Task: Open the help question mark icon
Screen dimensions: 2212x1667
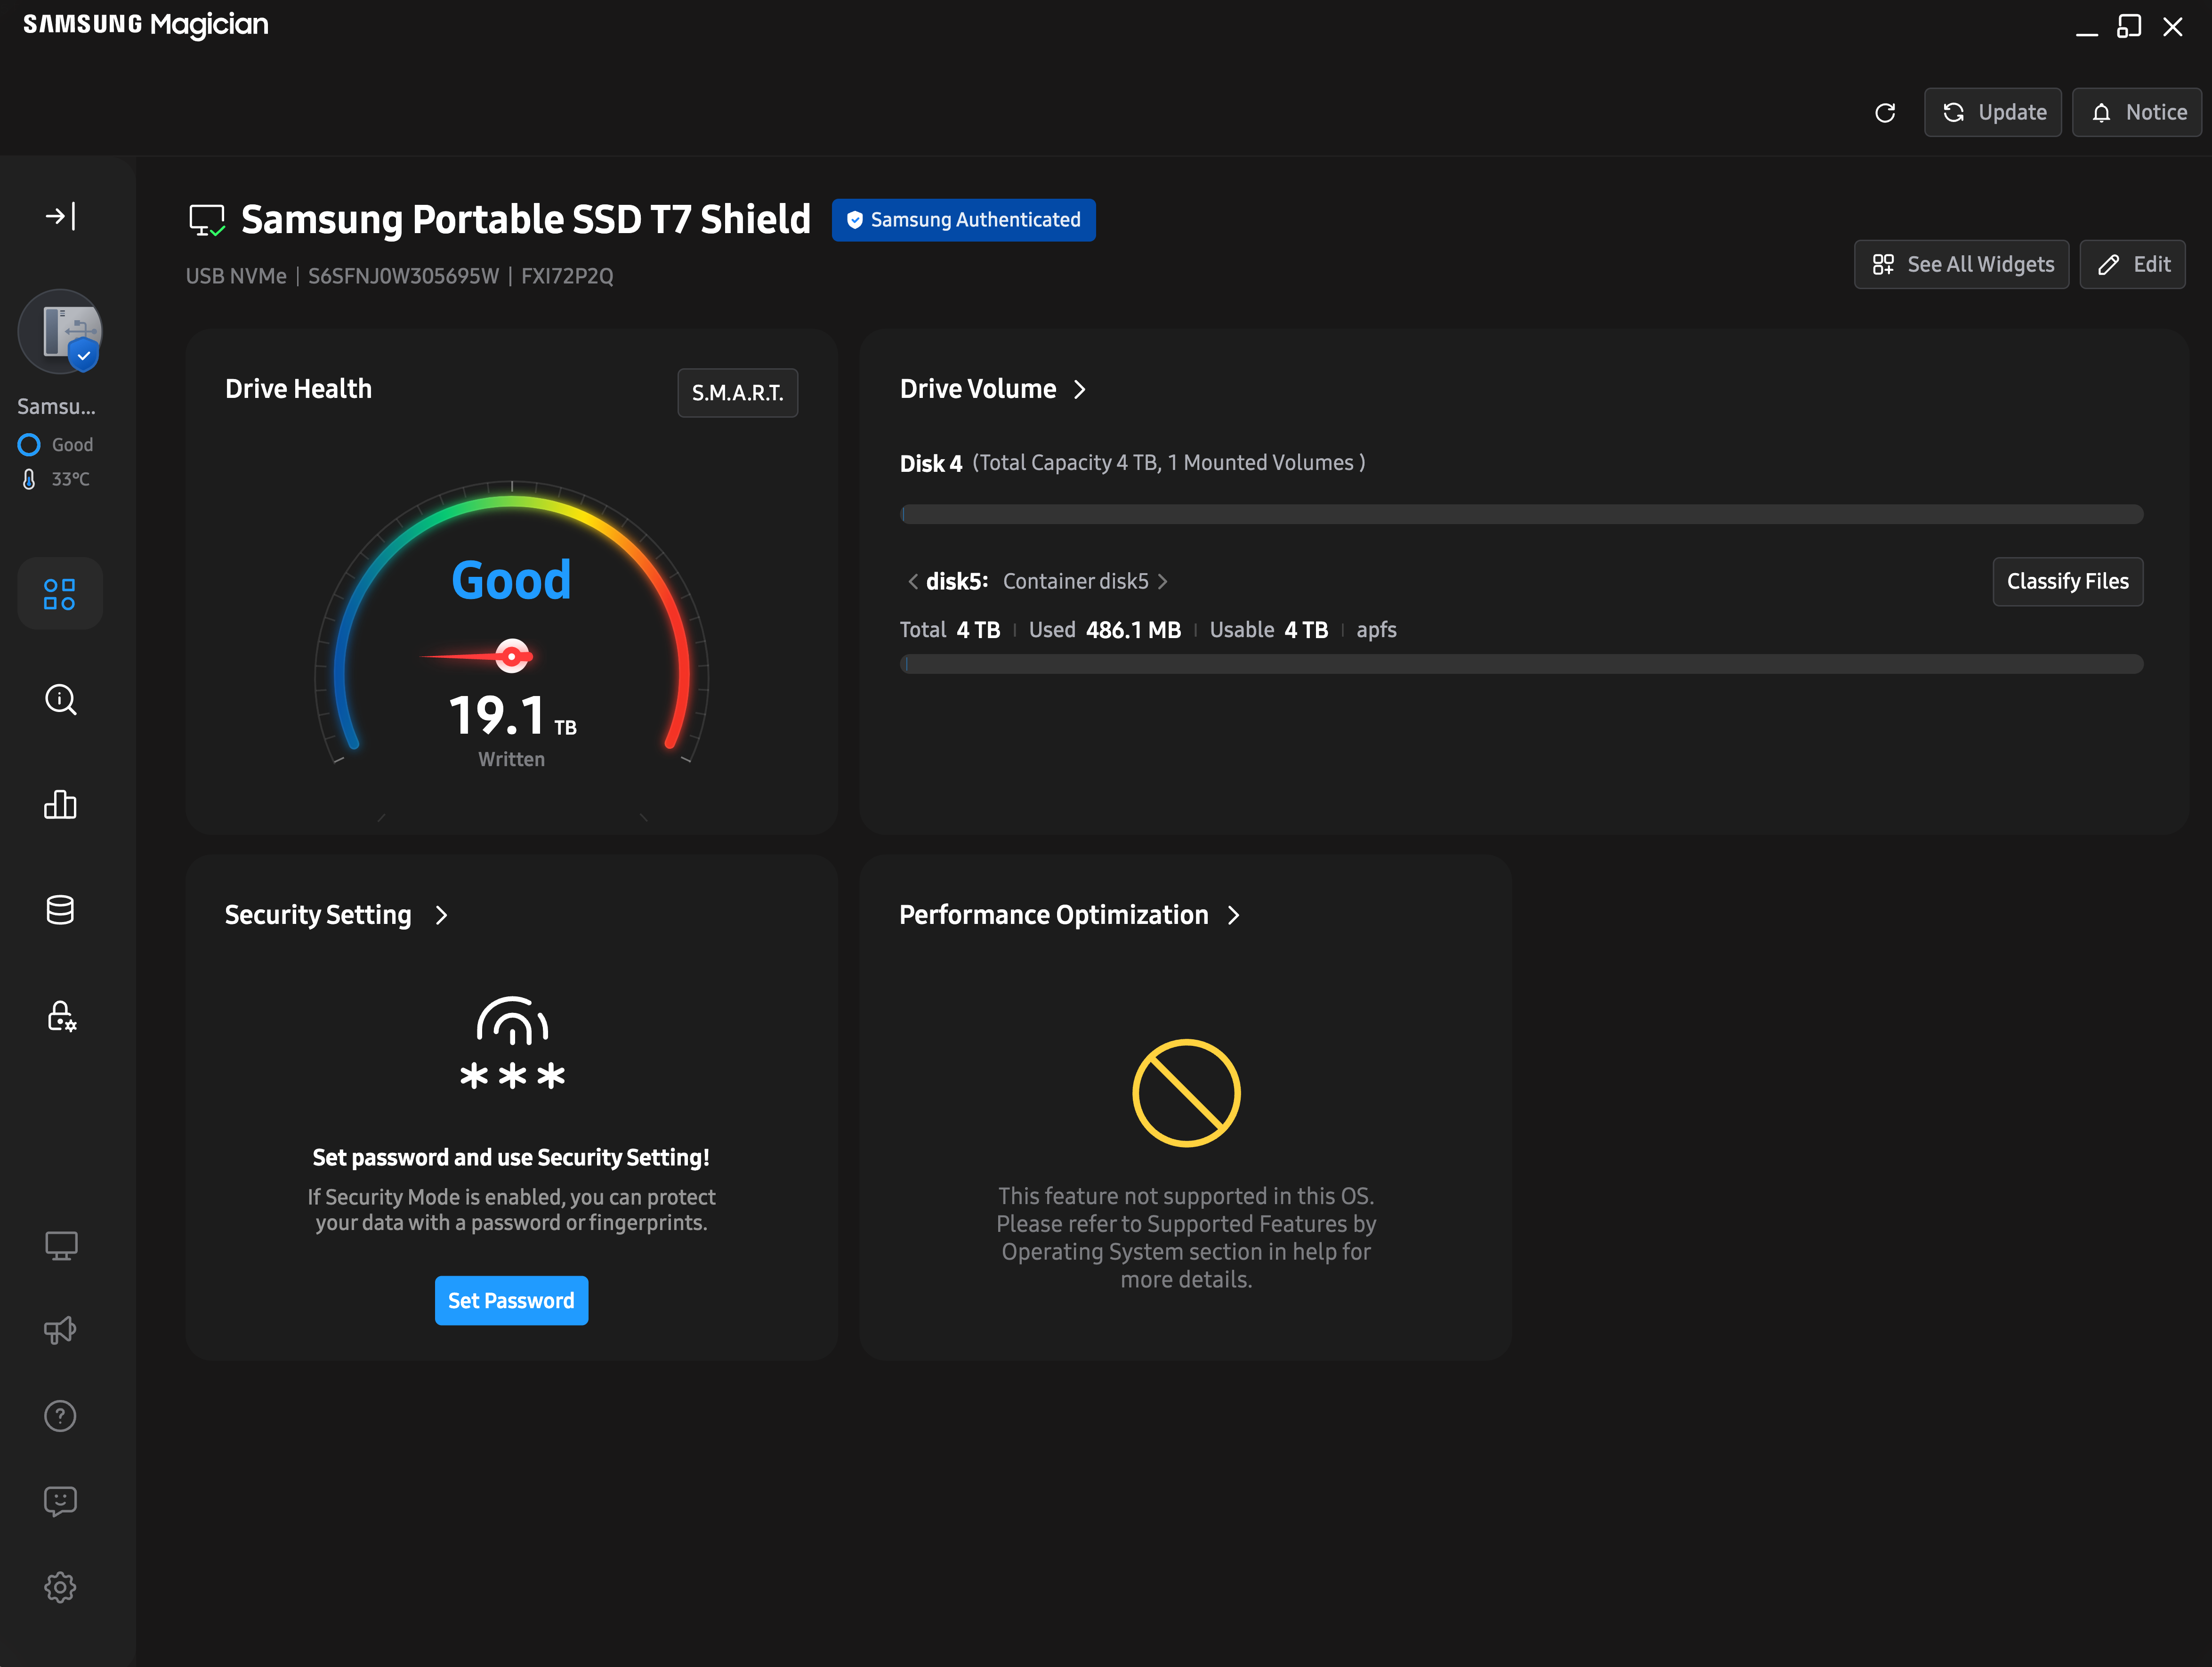Action: click(60, 1416)
